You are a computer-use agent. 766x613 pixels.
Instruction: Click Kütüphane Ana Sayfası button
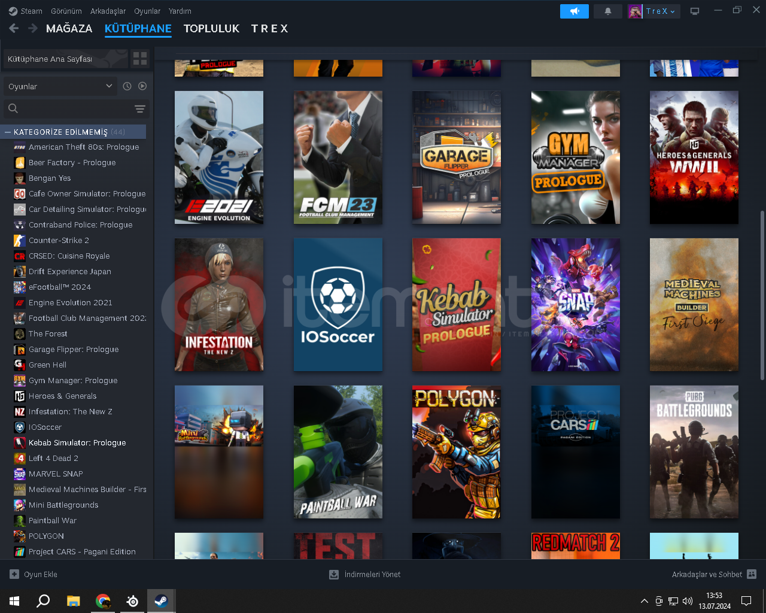(x=66, y=59)
